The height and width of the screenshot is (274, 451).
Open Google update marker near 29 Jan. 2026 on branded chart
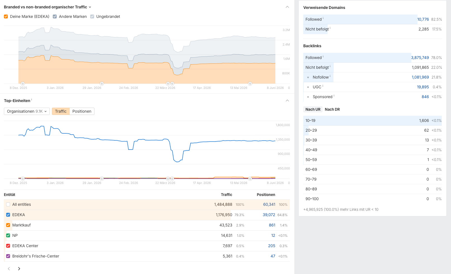point(102,84)
